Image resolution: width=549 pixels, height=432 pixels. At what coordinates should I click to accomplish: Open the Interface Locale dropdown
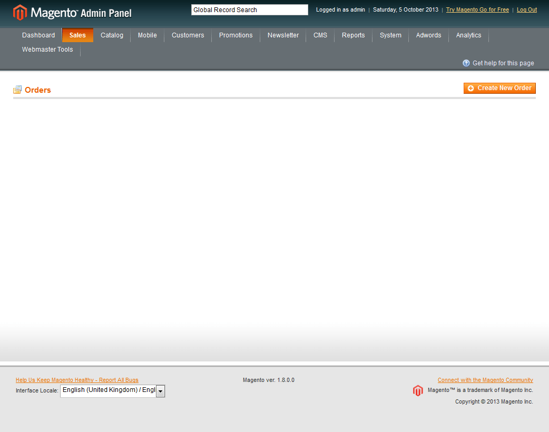tap(108, 391)
